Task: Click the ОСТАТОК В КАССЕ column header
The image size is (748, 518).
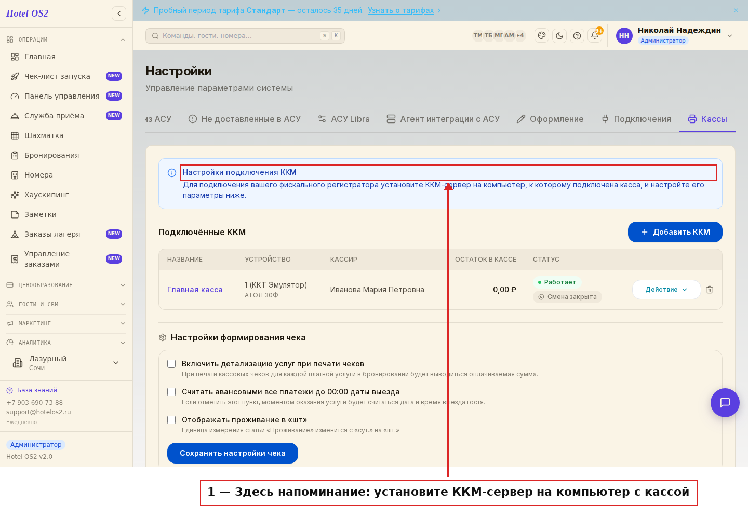Action: [486, 260]
